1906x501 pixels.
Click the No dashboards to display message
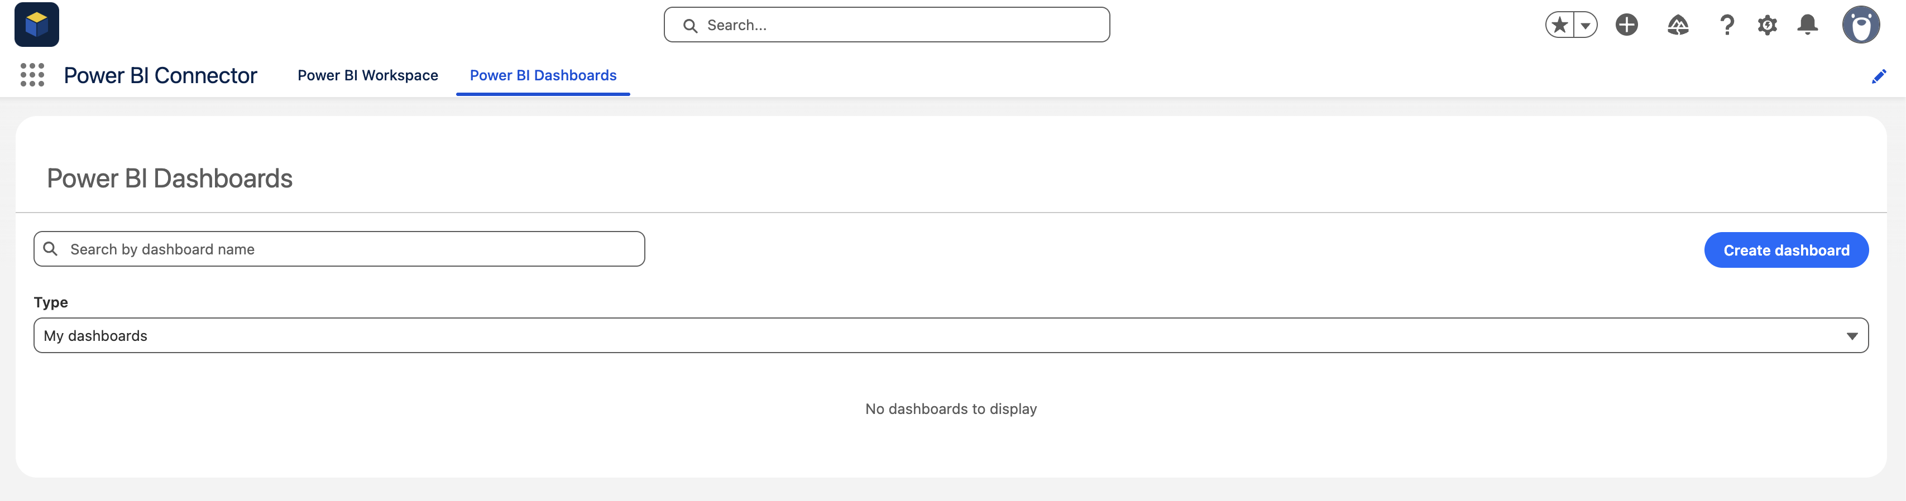[x=951, y=408]
